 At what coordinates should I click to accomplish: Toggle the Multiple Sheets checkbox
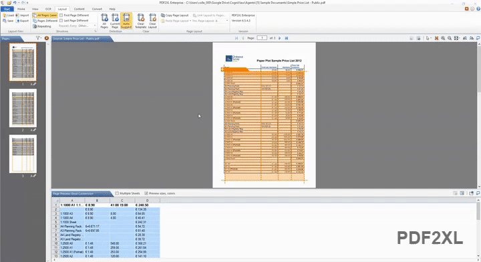[x=117, y=193]
